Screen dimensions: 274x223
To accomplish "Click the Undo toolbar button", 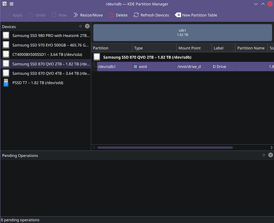I will pyautogui.click(x=37, y=15).
